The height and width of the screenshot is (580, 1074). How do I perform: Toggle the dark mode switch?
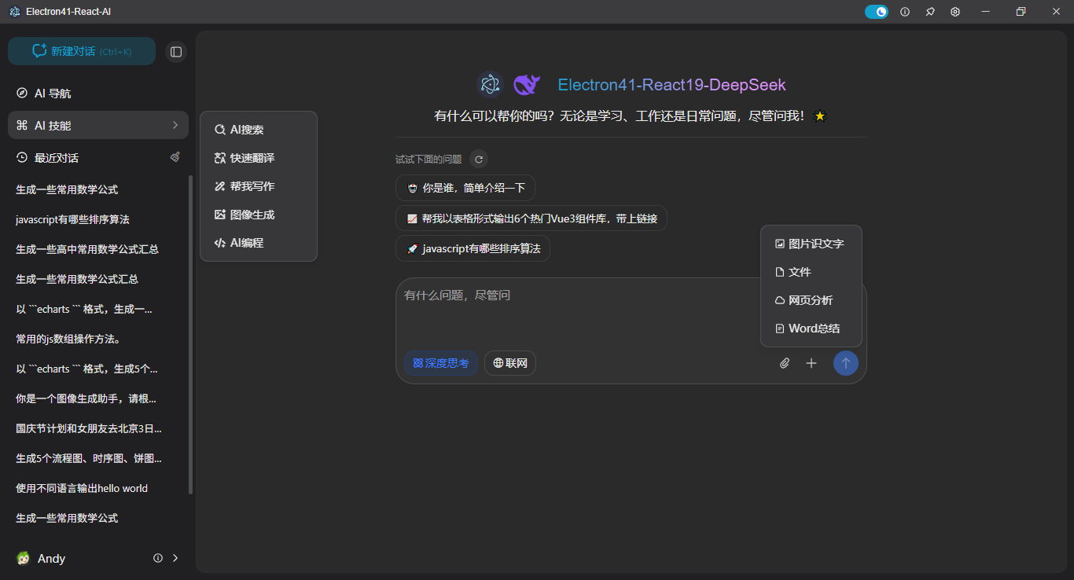[x=877, y=12]
